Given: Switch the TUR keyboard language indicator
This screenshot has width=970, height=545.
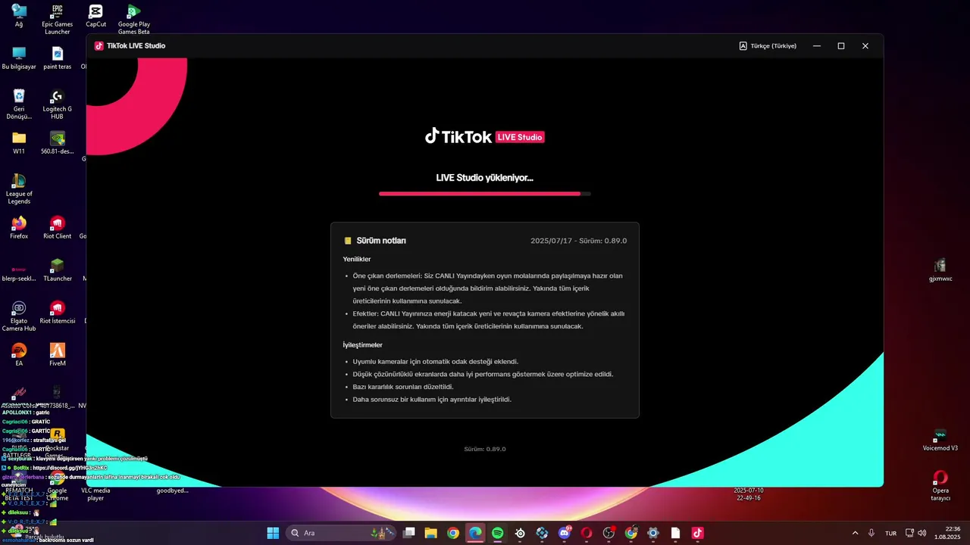Looking at the screenshot, I should point(891,533).
